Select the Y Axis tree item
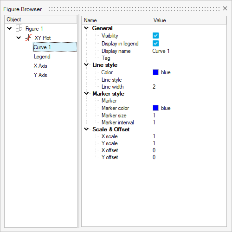 point(40,75)
